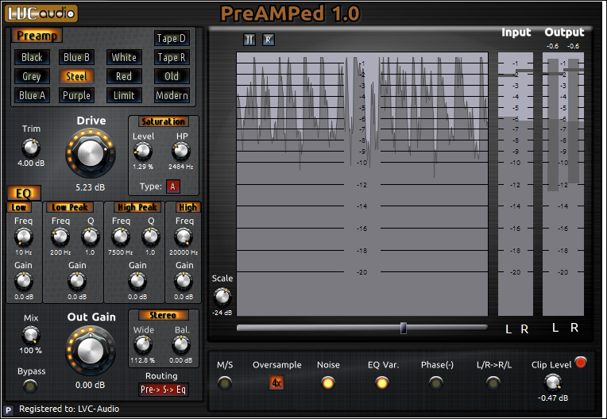
Task: Click the Out Gain value 0.00 dB
Action: tap(91, 385)
